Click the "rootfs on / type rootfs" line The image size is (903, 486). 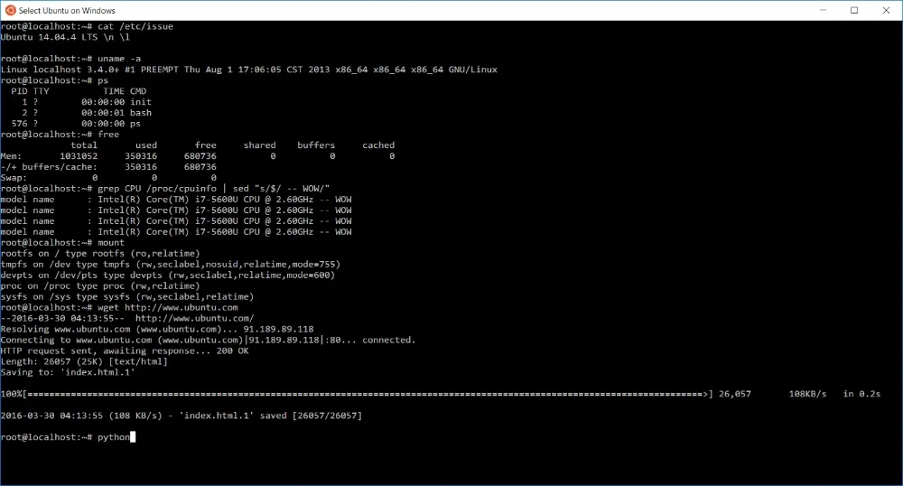pyautogui.click(x=100, y=253)
